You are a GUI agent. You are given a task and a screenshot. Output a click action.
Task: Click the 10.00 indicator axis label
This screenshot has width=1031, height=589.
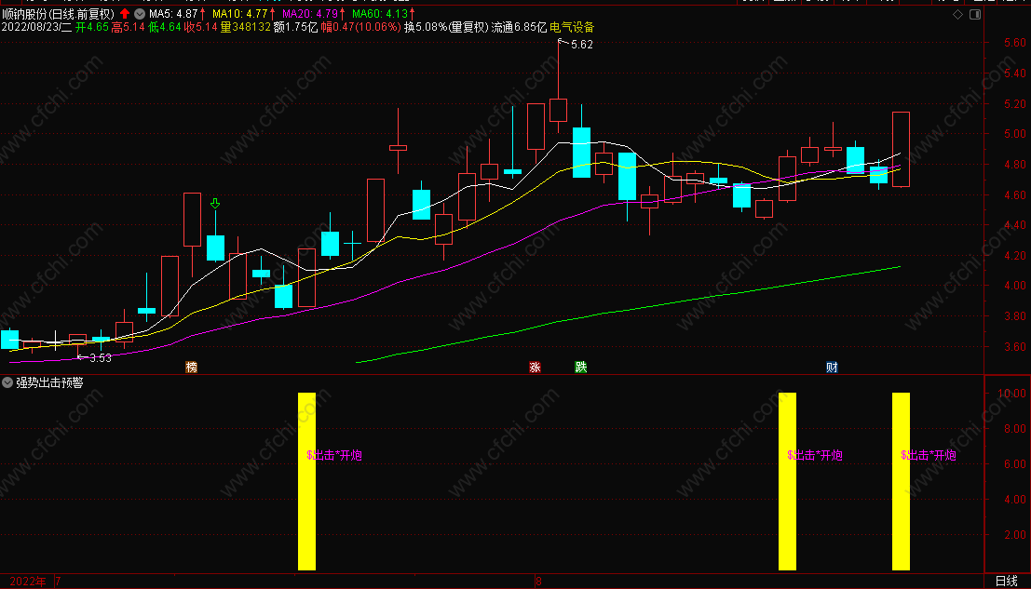[1012, 394]
